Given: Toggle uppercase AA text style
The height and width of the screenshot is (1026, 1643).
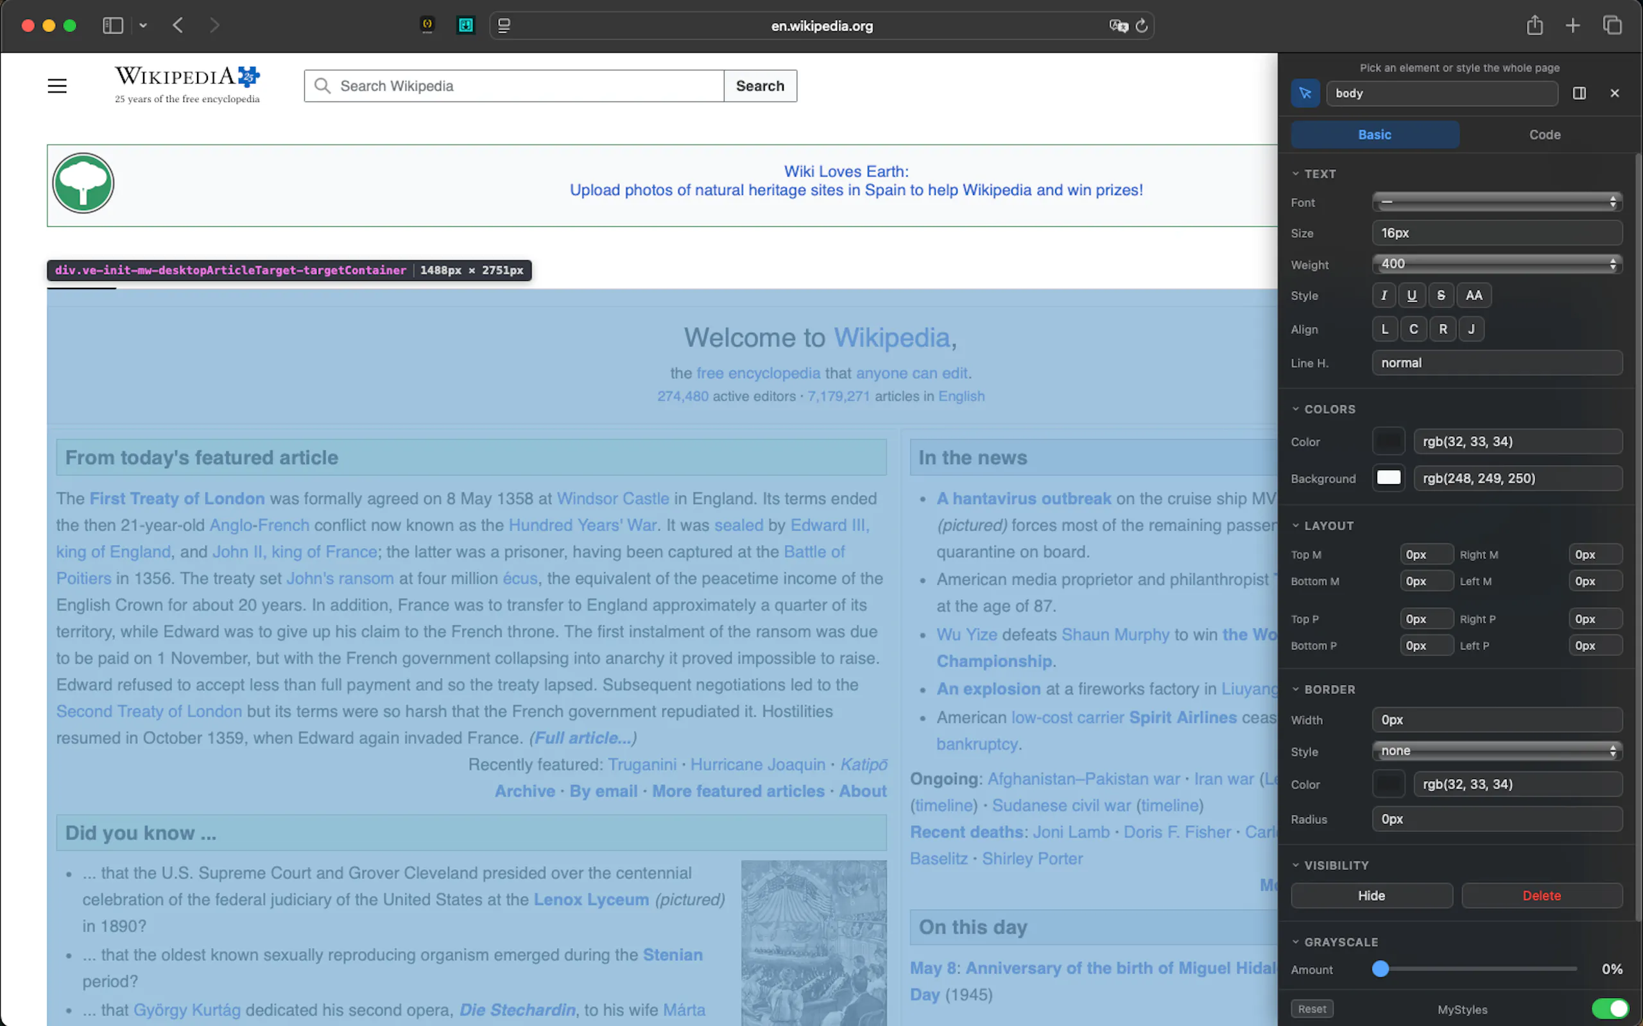Looking at the screenshot, I should click(1474, 295).
